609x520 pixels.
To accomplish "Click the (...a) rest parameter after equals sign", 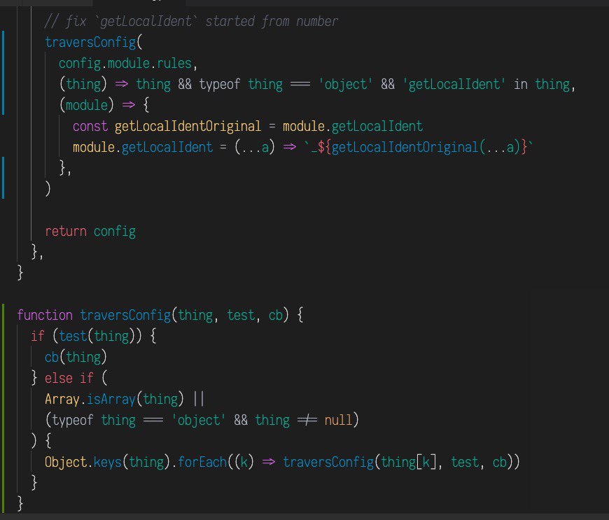I will pyautogui.click(x=255, y=147).
